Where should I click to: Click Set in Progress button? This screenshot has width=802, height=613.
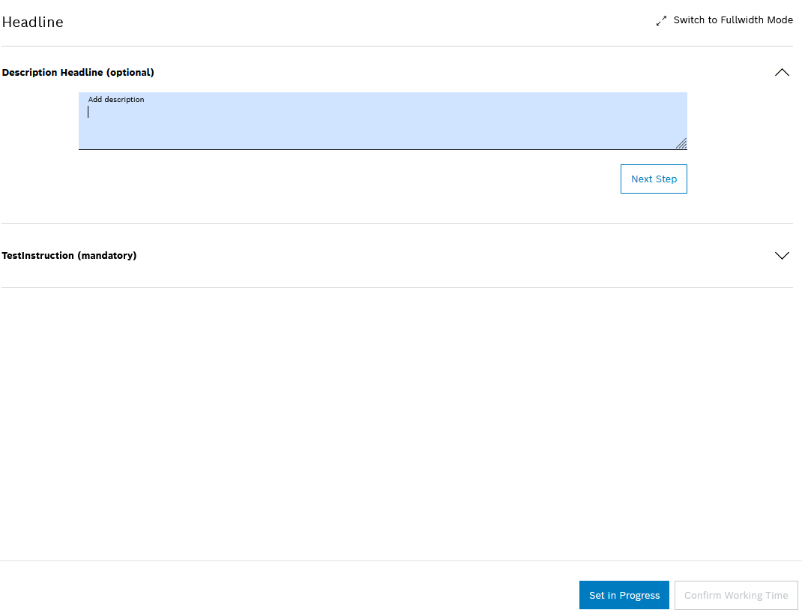[624, 595]
